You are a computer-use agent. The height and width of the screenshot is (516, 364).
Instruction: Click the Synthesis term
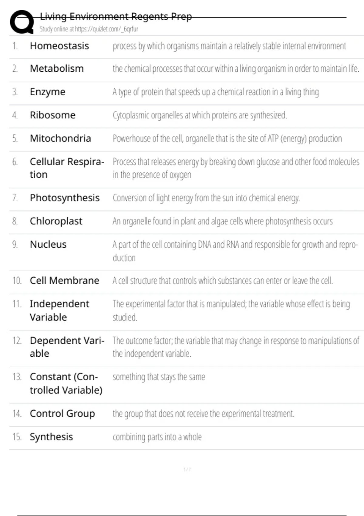(x=51, y=437)
